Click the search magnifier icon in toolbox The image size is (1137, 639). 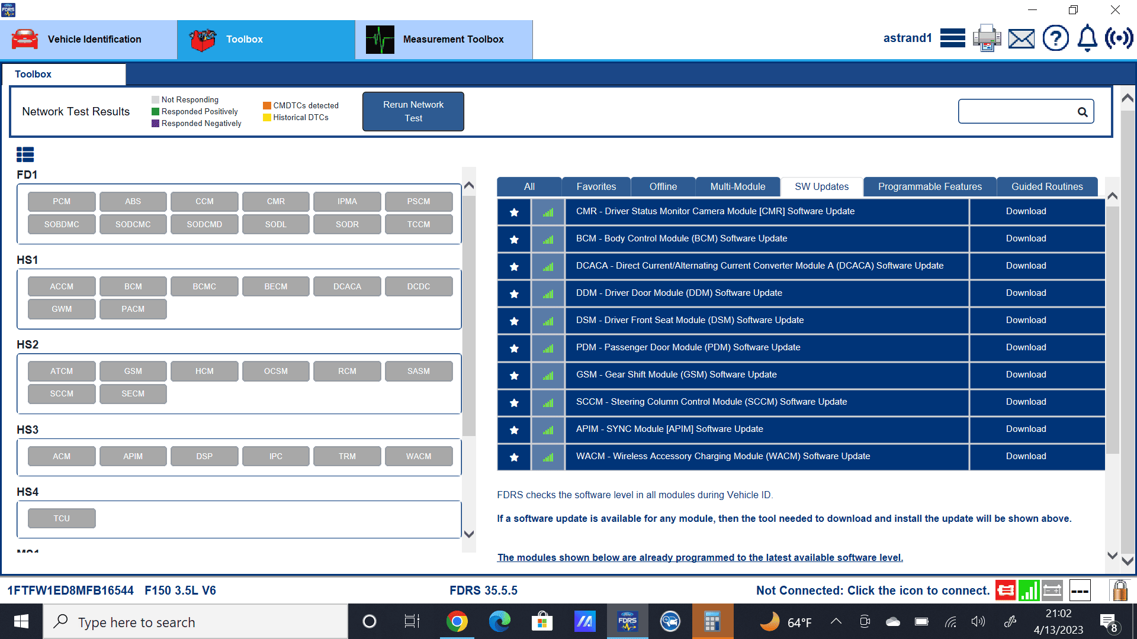coord(1083,112)
